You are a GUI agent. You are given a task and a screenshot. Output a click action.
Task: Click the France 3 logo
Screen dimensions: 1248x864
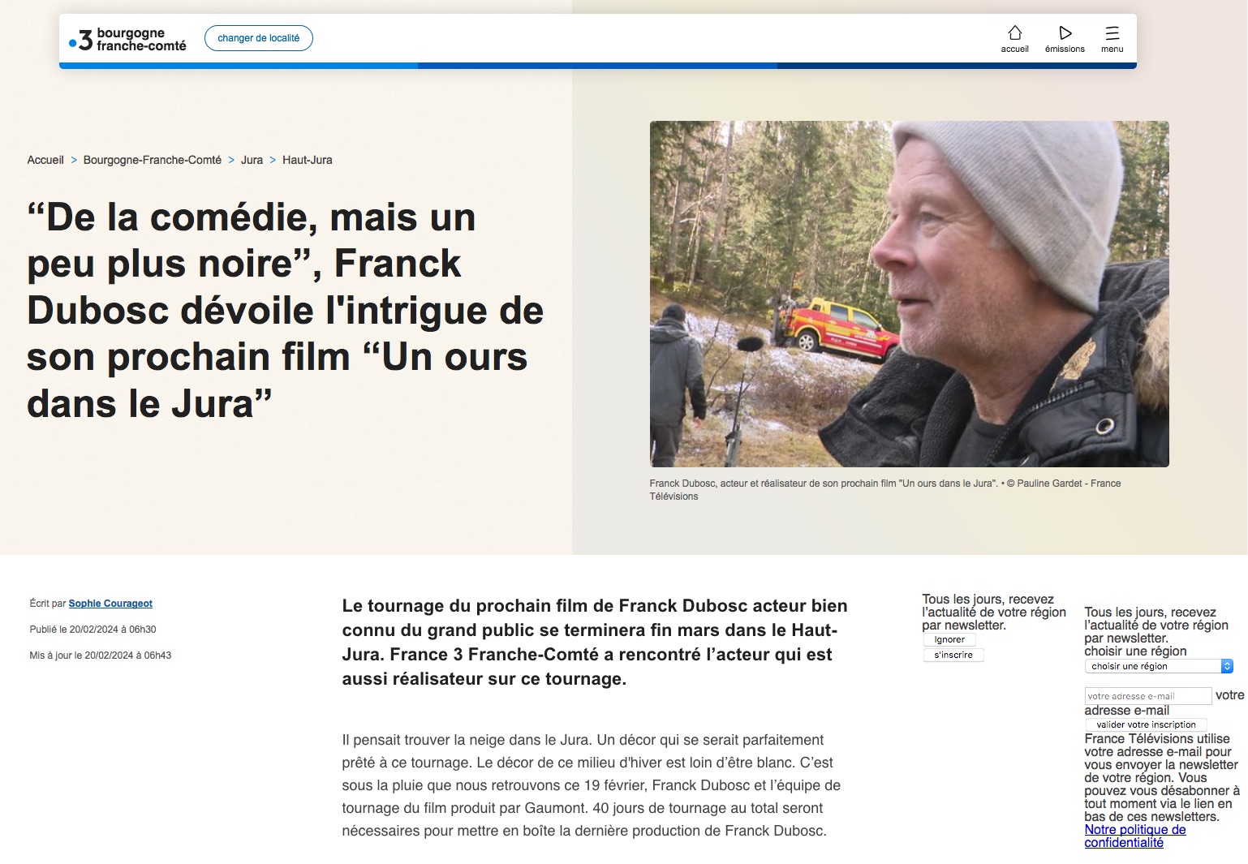click(128, 39)
